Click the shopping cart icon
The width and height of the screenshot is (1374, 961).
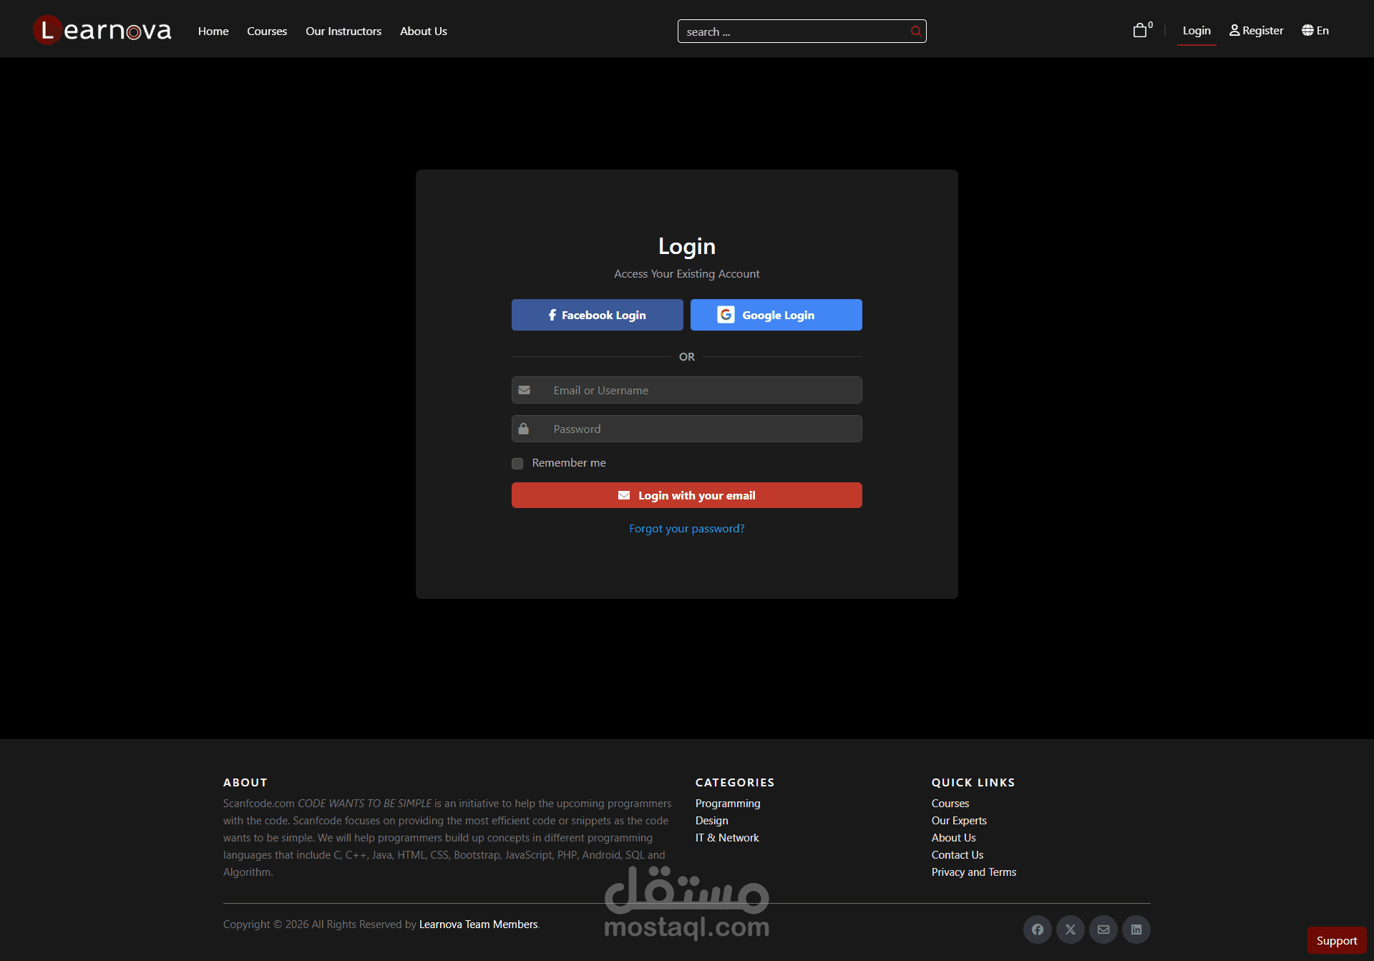[1140, 31]
